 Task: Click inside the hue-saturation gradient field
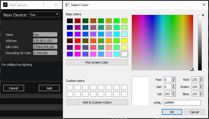[162, 42]
